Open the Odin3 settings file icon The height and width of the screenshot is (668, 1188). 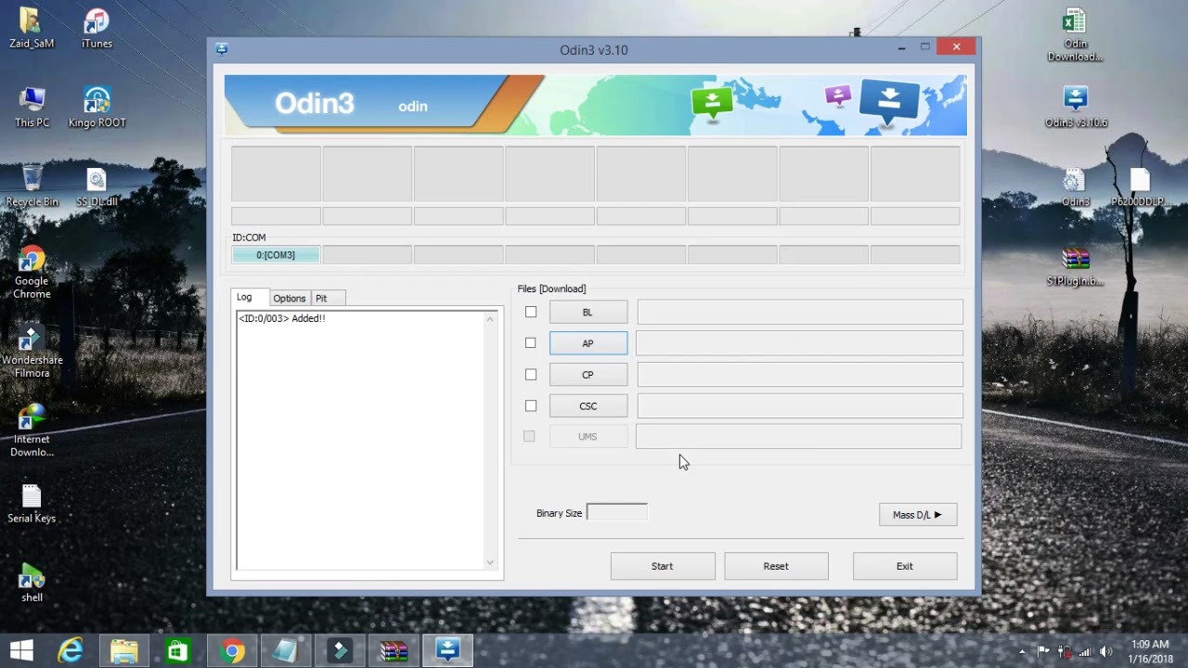point(1075,186)
